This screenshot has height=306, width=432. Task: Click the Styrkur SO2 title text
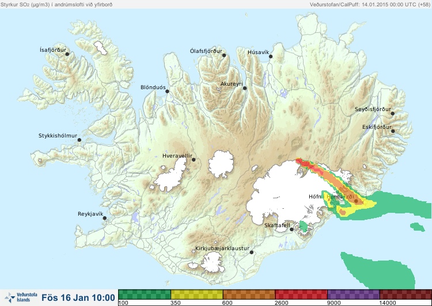(56, 5)
